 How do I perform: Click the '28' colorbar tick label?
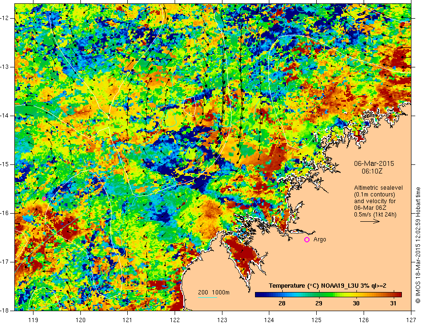coord(282,303)
